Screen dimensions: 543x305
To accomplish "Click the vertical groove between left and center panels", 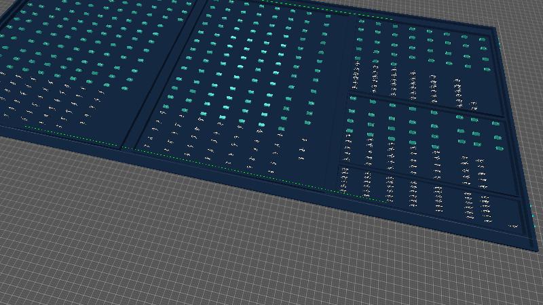I will coord(163,75).
